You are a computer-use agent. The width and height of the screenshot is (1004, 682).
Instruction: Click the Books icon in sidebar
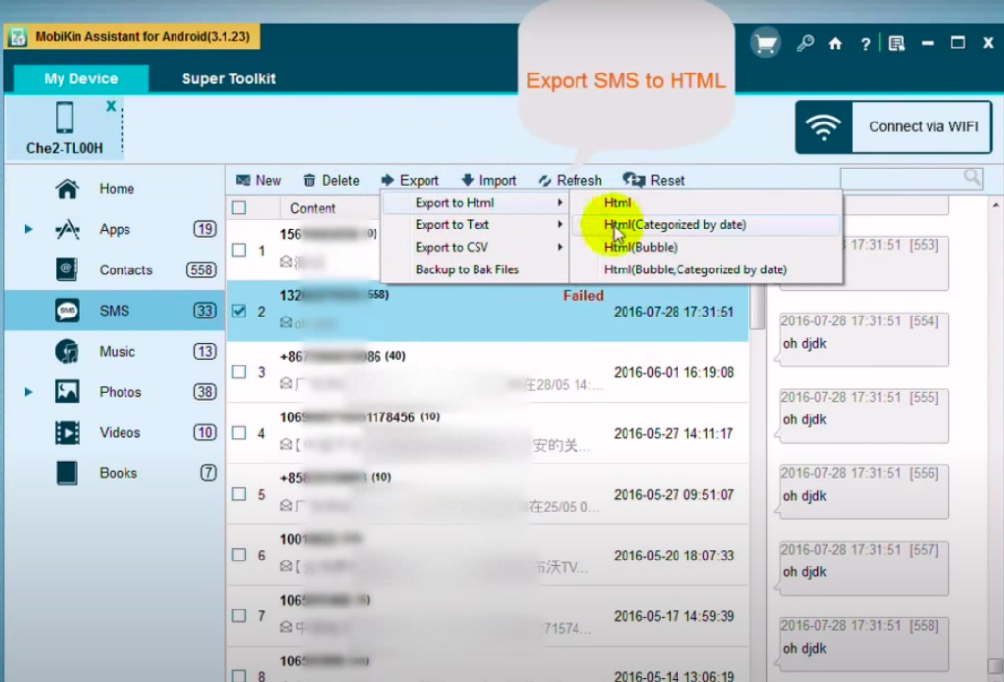point(67,472)
